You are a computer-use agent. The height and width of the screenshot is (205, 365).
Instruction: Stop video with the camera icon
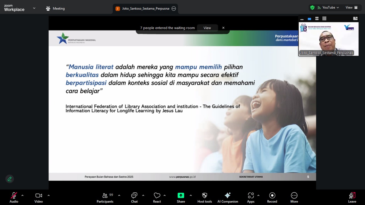click(38, 196)
